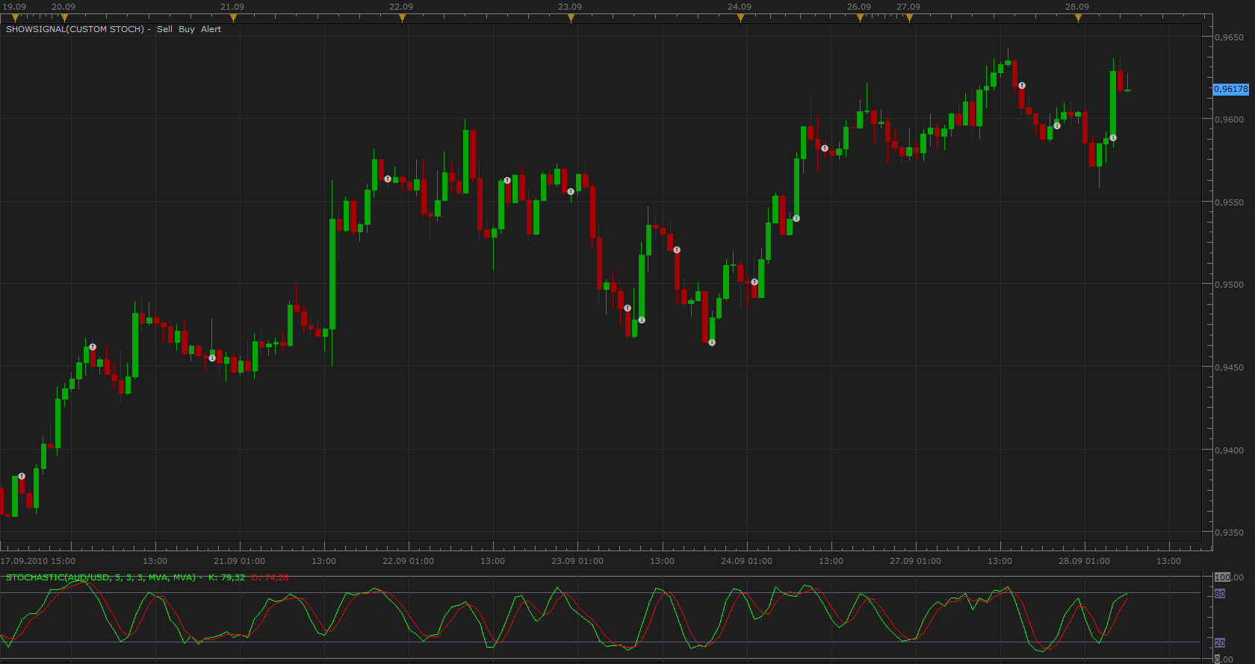Click the 19.09 day marker triangle
Viewport: 1255px width, 664px height.
click(15, 18)
